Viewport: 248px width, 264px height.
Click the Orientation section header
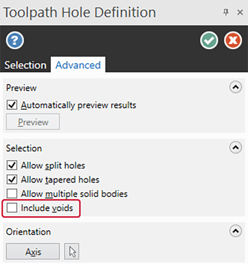click(x=28, y=232)
